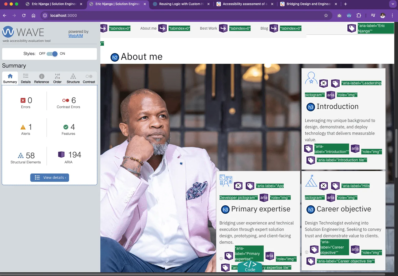The image size is (398, 276).
Task: Toggle the Styles OFF/ON switch
Action: coord(52,54)
